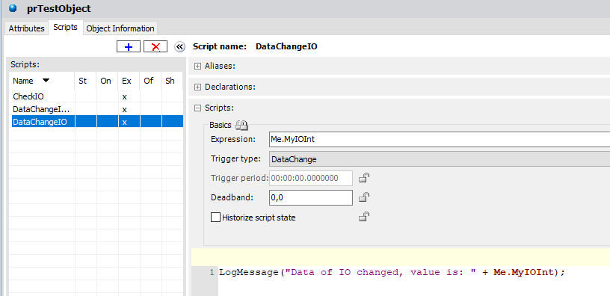Toggle the Trigger period lock icon
Screen dimensions: 610x296
point(364,178)
